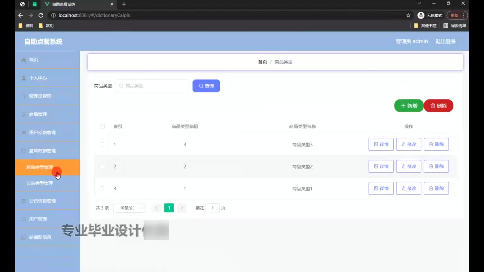Select all rows via the header checkbox

[x=102, y=126]
